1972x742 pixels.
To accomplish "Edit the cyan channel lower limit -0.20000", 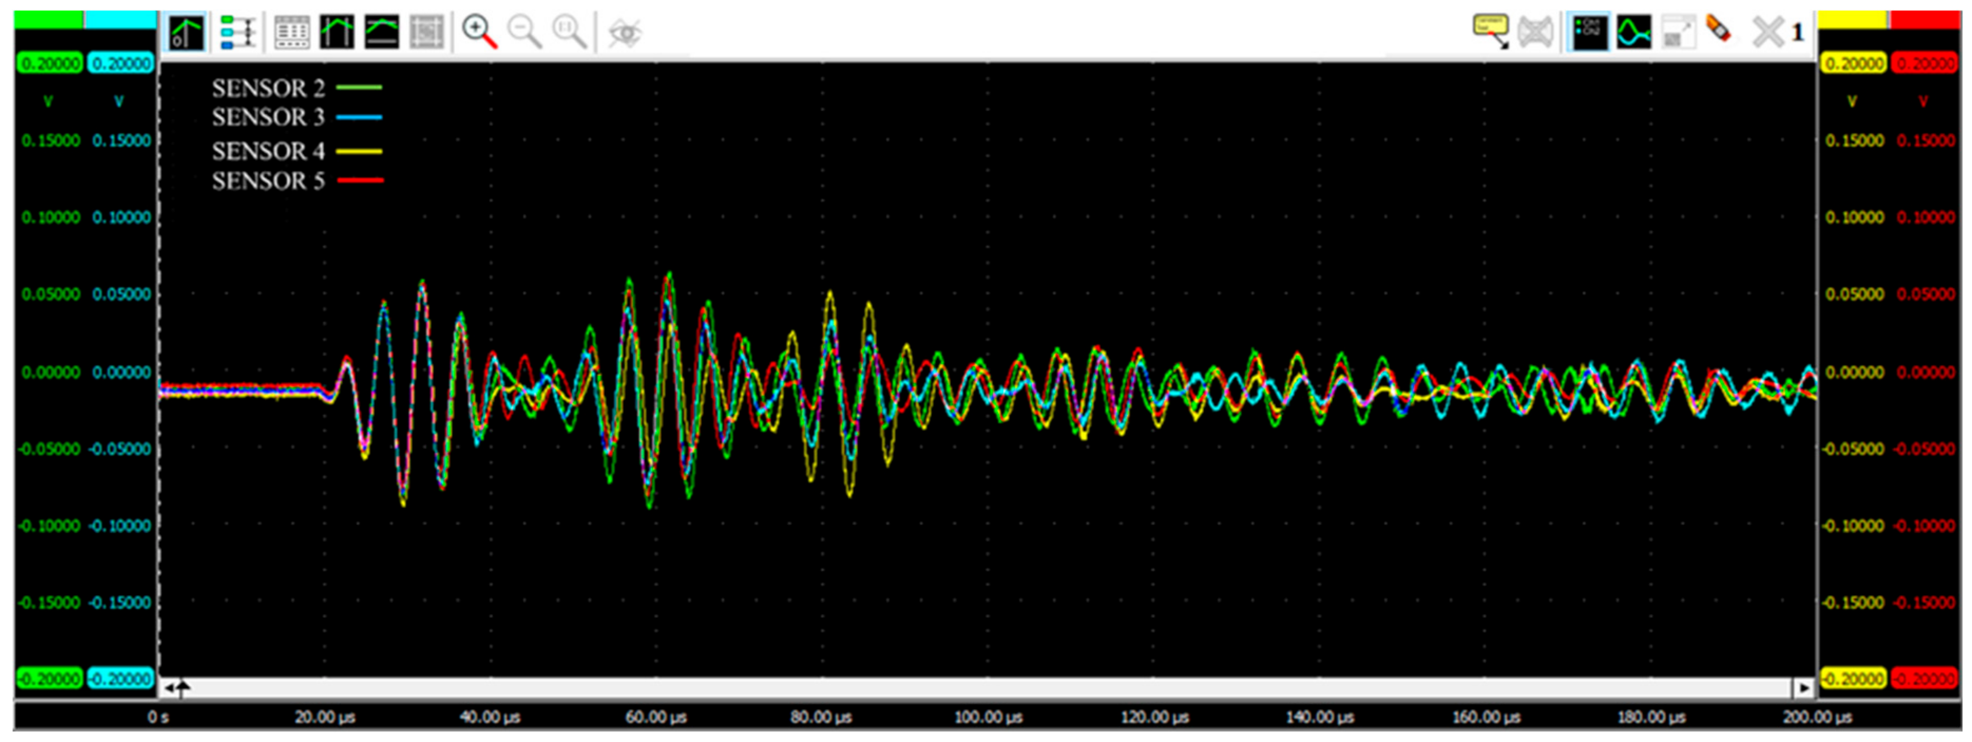I will coord(120,679).
